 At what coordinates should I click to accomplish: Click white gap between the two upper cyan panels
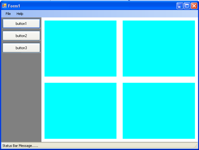coord(119,49)
